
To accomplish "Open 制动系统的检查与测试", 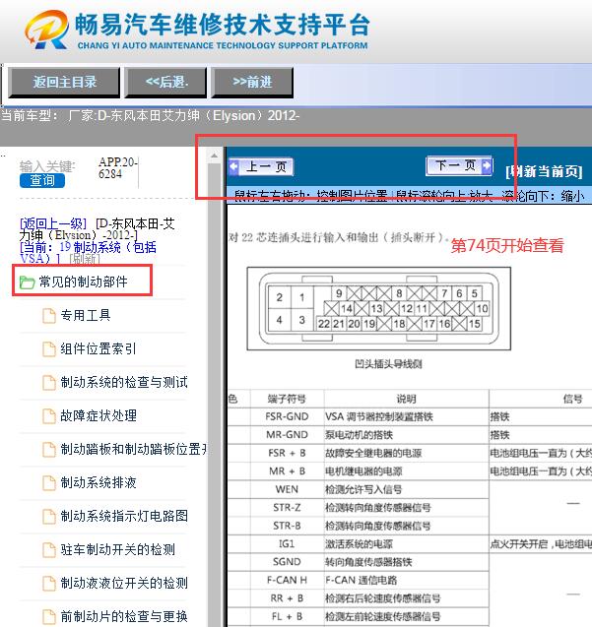I will click(124, 382).
